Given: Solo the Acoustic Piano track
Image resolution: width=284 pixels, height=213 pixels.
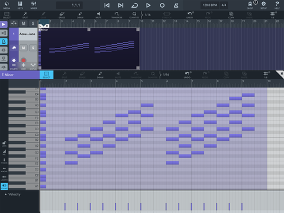Looking at the screenshot, I should [x=33, y=48].
